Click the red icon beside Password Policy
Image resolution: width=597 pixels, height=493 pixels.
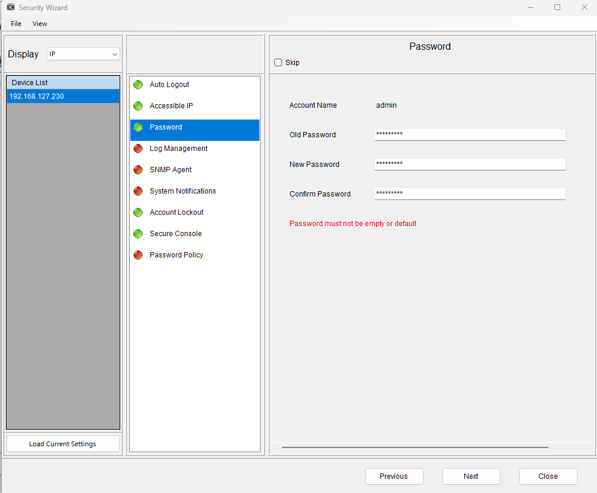138,255
